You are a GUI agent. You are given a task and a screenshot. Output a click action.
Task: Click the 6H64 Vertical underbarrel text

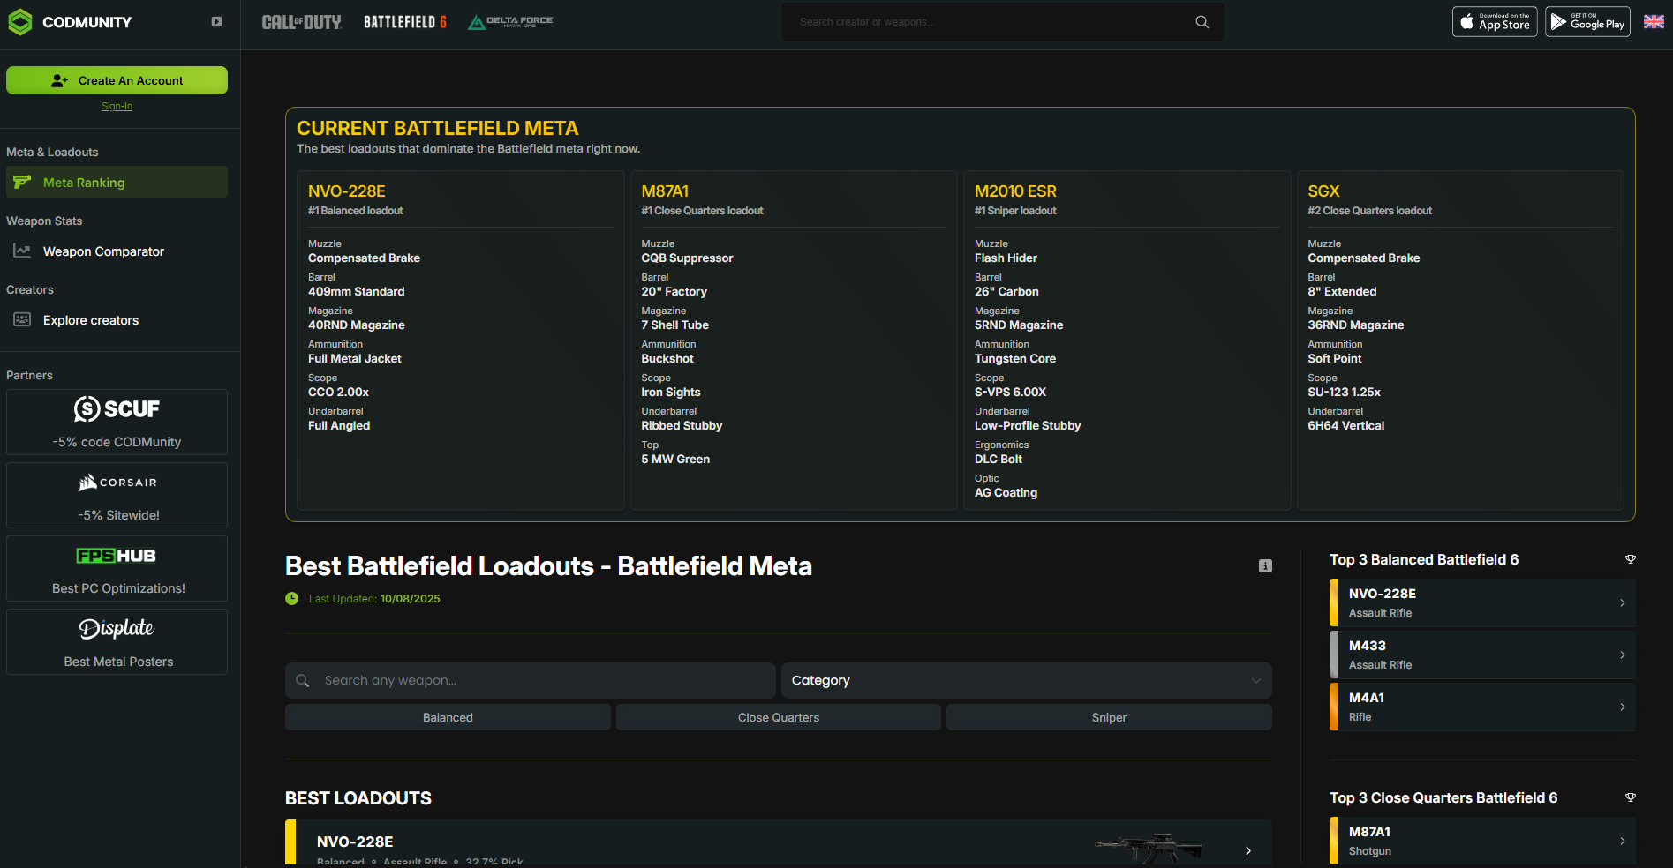pyautogui.click(x=1345, y=426)
